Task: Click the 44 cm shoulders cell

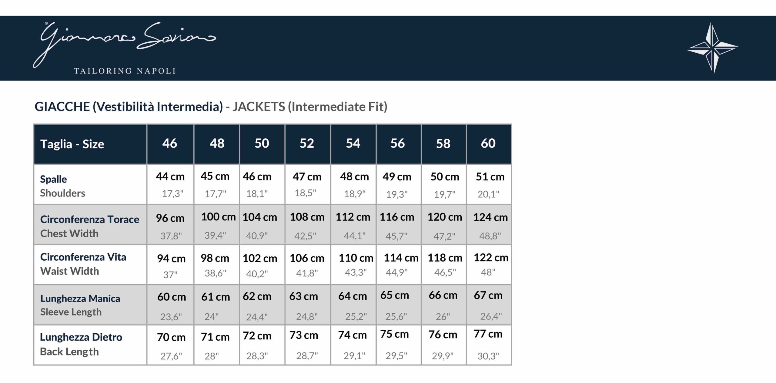Action: coord(170,177)
